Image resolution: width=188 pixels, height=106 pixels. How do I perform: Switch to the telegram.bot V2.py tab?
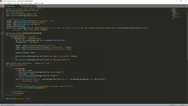pyautogui.click(x=27, y=6)
